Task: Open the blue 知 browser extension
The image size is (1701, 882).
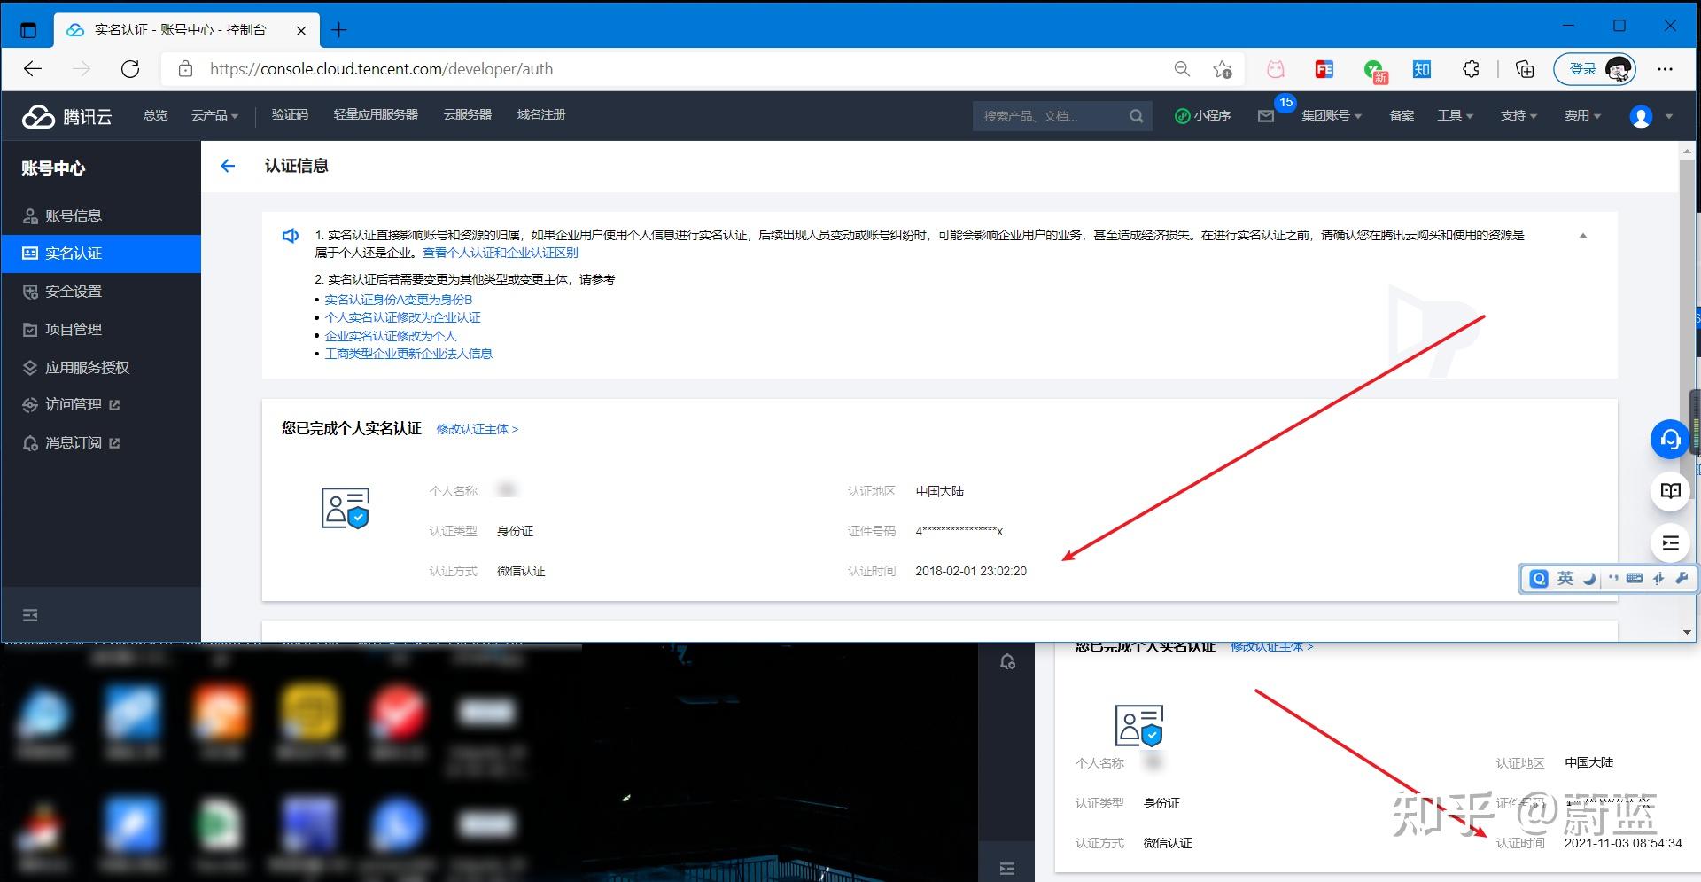Action: (x=1422, y=69)
